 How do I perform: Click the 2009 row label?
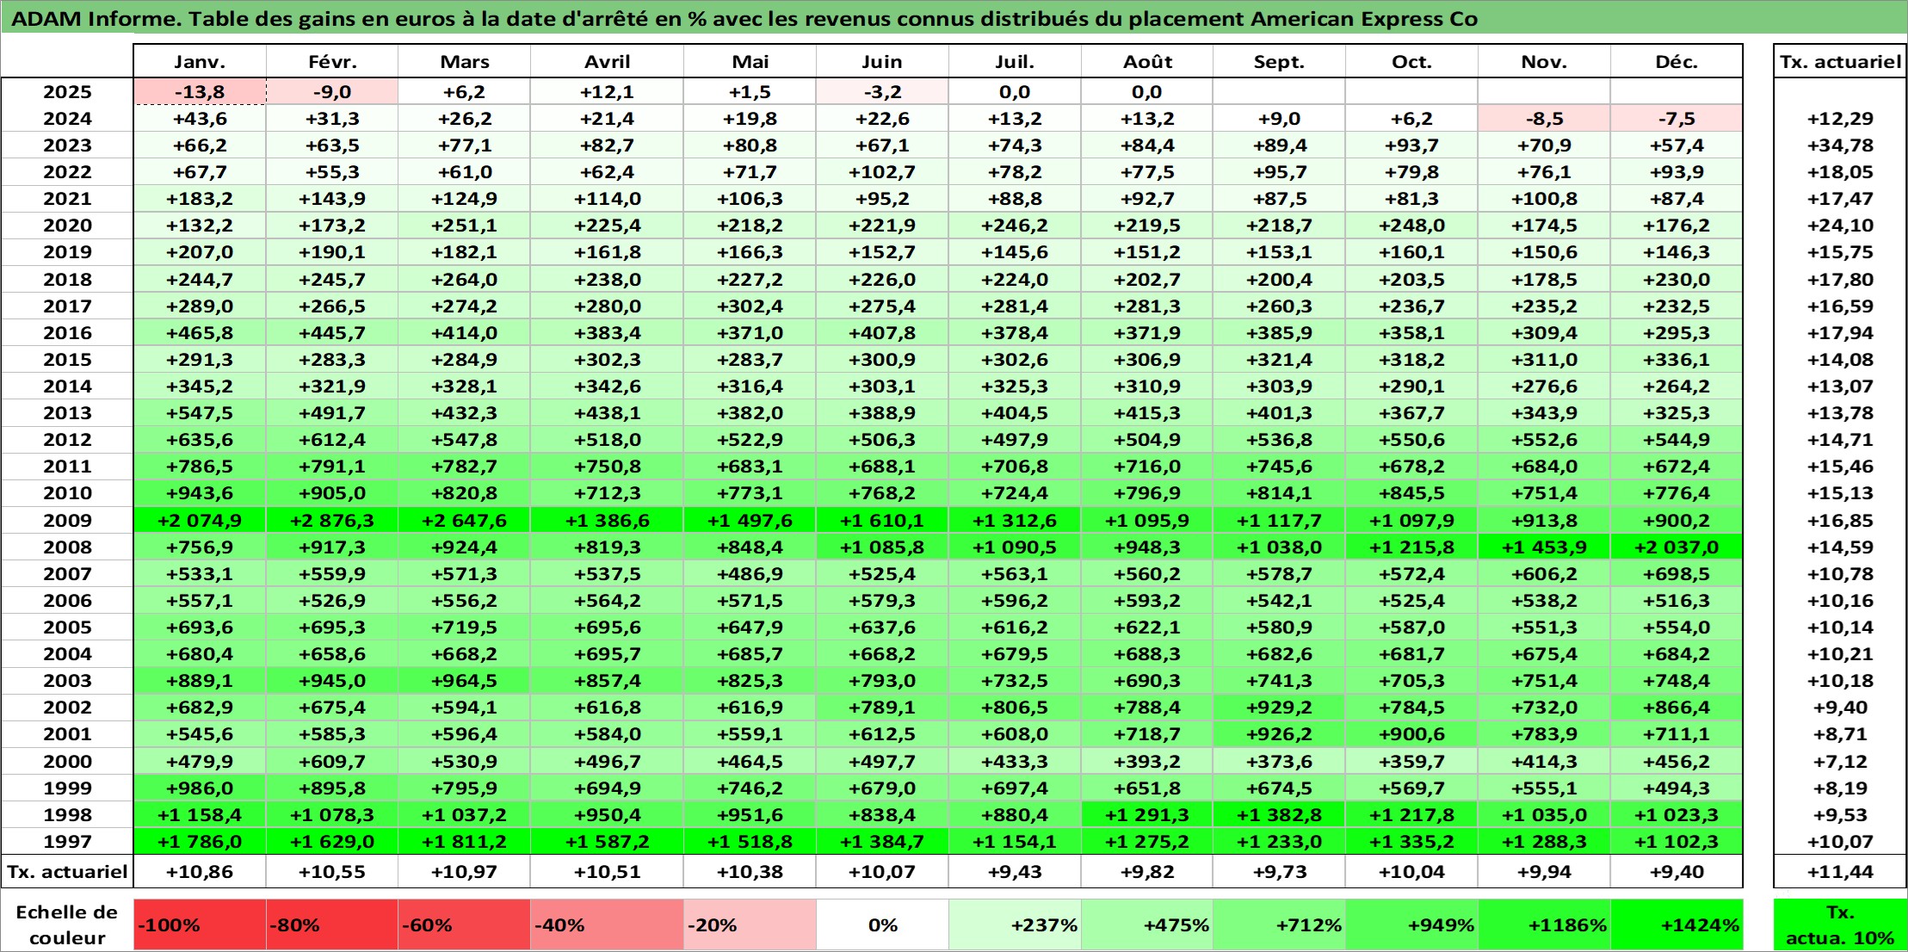click(x=67, y=520)
